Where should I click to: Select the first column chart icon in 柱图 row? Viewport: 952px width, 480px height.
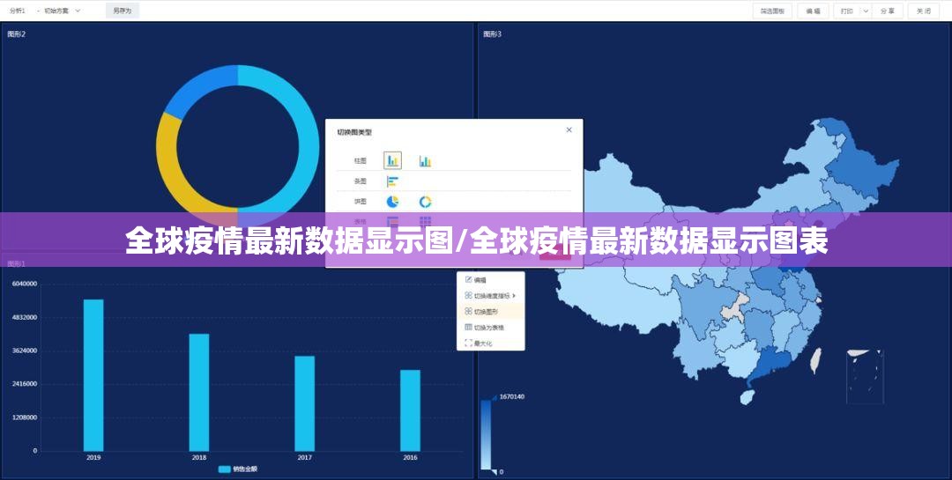tap(392, 160)
